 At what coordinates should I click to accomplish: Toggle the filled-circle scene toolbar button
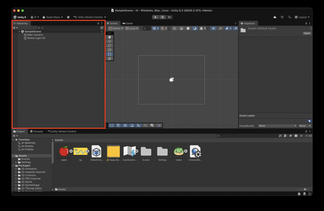pyautogui.click(x=188, y=28)
